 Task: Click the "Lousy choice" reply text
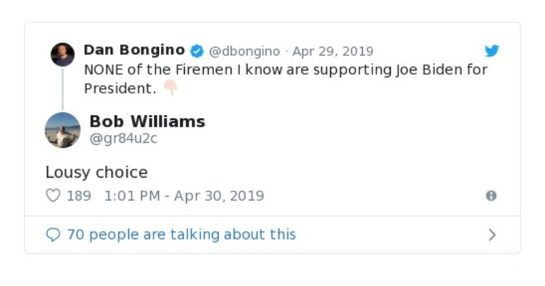click(96, 173)
